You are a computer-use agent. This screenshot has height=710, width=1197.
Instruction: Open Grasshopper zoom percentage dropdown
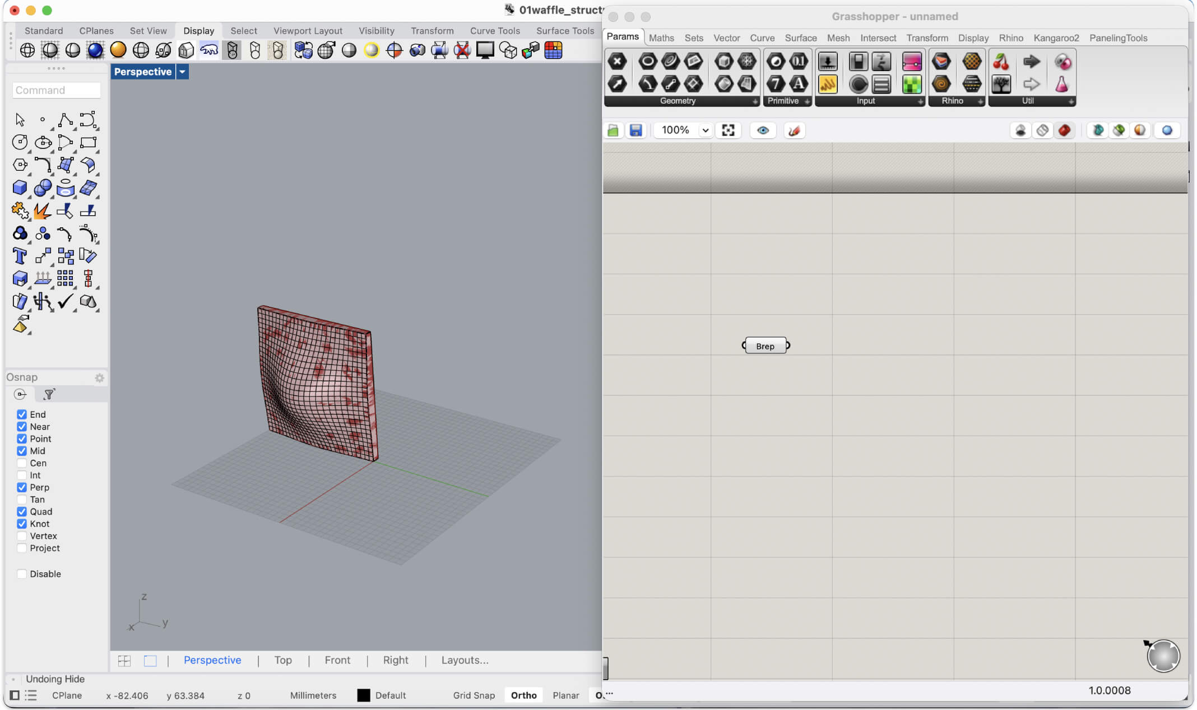coord(705,130)
